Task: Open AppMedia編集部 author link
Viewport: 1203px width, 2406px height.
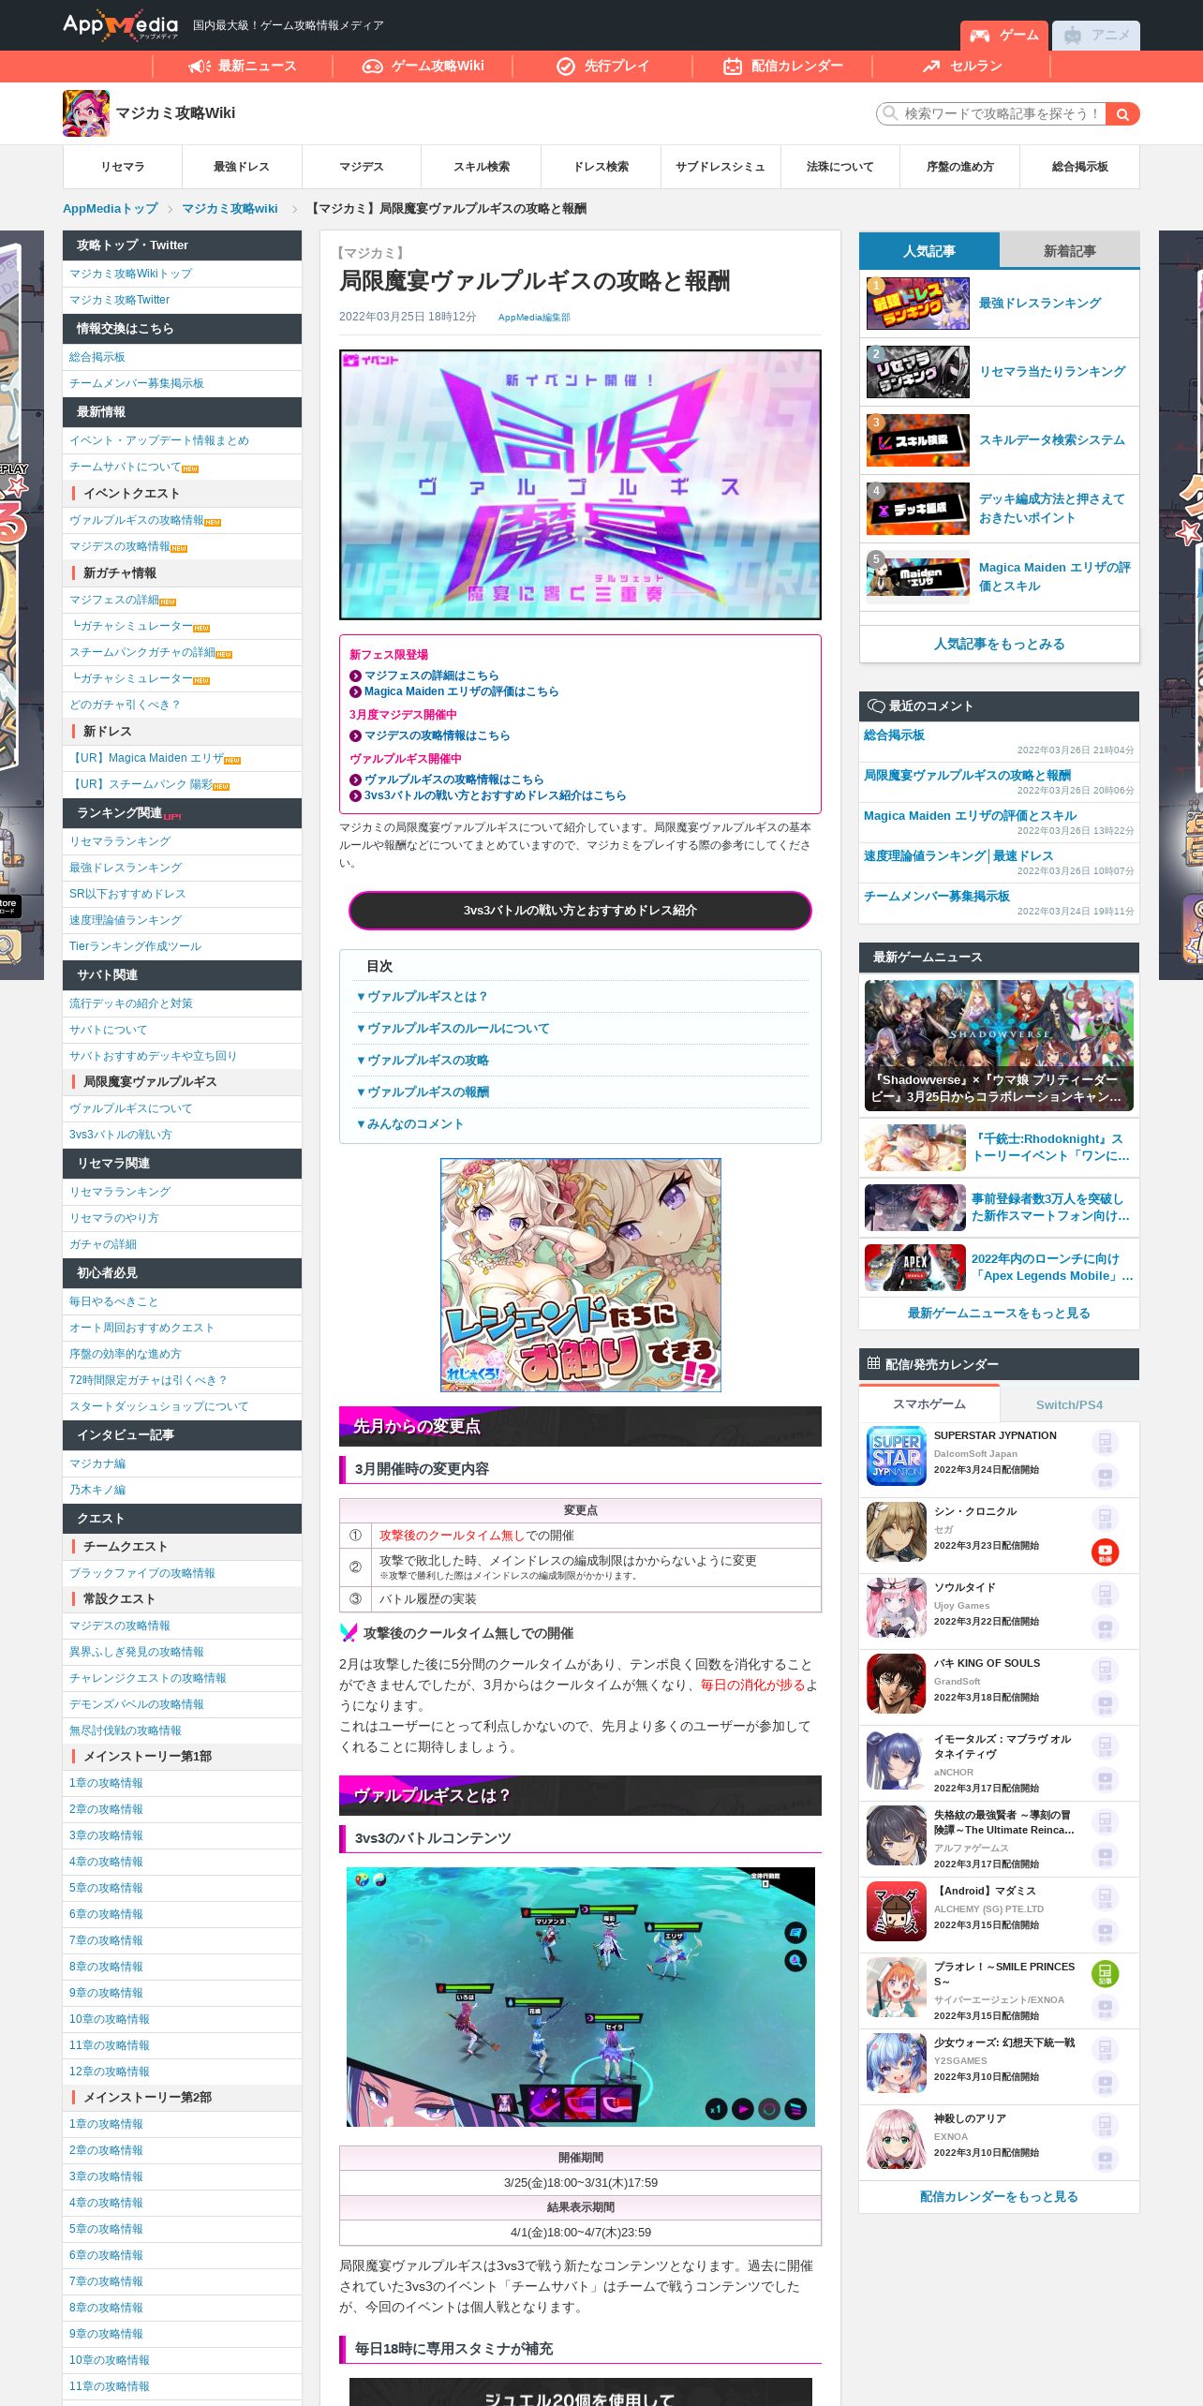Action: pyautogui.click(x=534, y=318)
